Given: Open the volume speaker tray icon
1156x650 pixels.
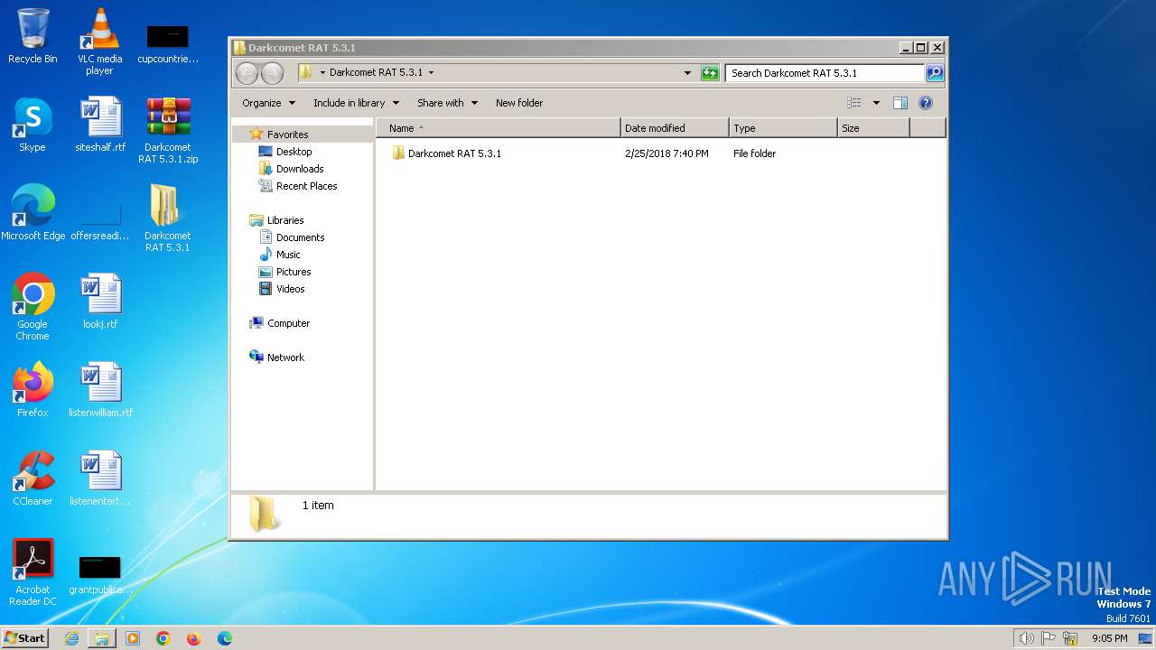Looking at the screenshot, I should (1027, 638).
